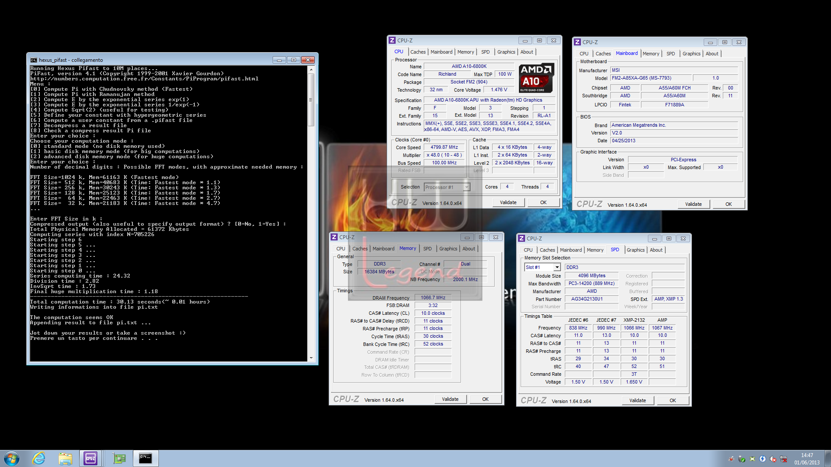Click the NB Frequency value 2000.1 MHz

[x=465, y=280]
